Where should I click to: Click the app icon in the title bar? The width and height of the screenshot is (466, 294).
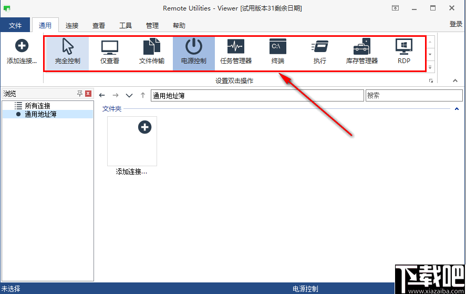pos(6,8)
